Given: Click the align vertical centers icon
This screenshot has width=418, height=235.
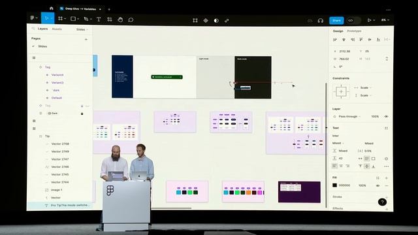Looking at the screenshot, I should (370, 39).
